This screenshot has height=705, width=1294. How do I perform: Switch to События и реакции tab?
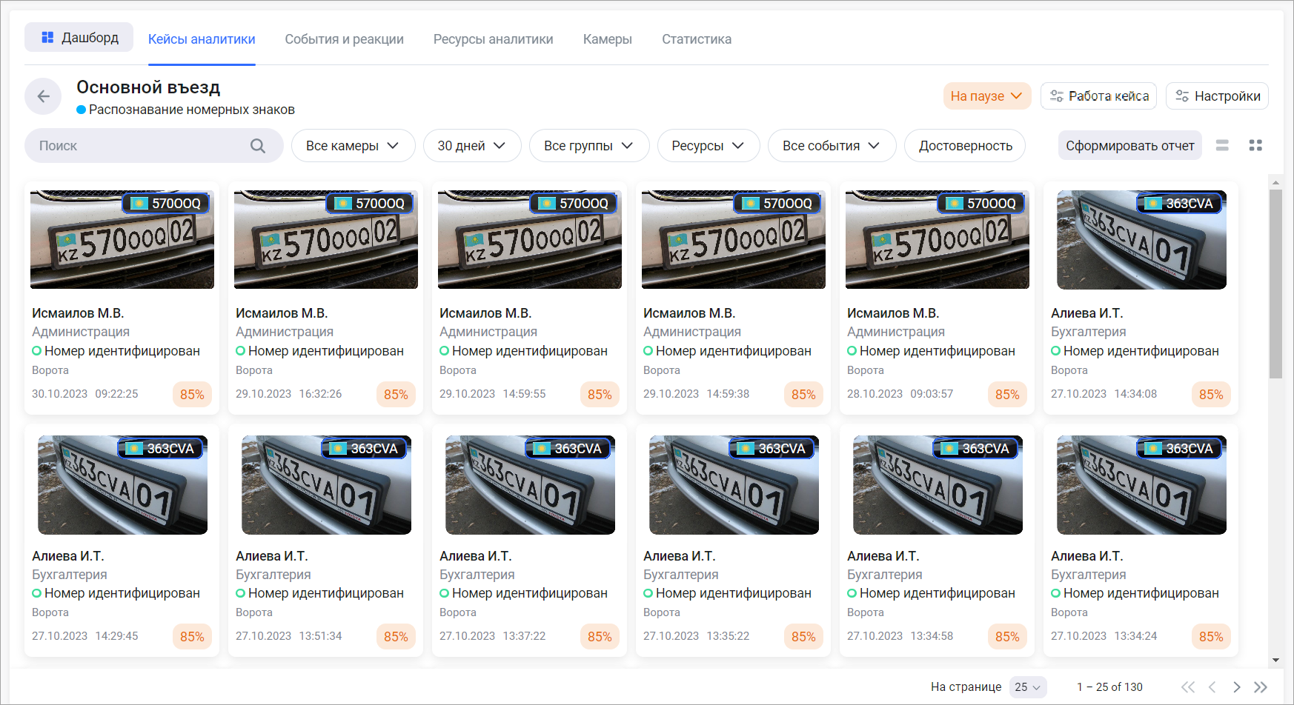click(344, 39)
